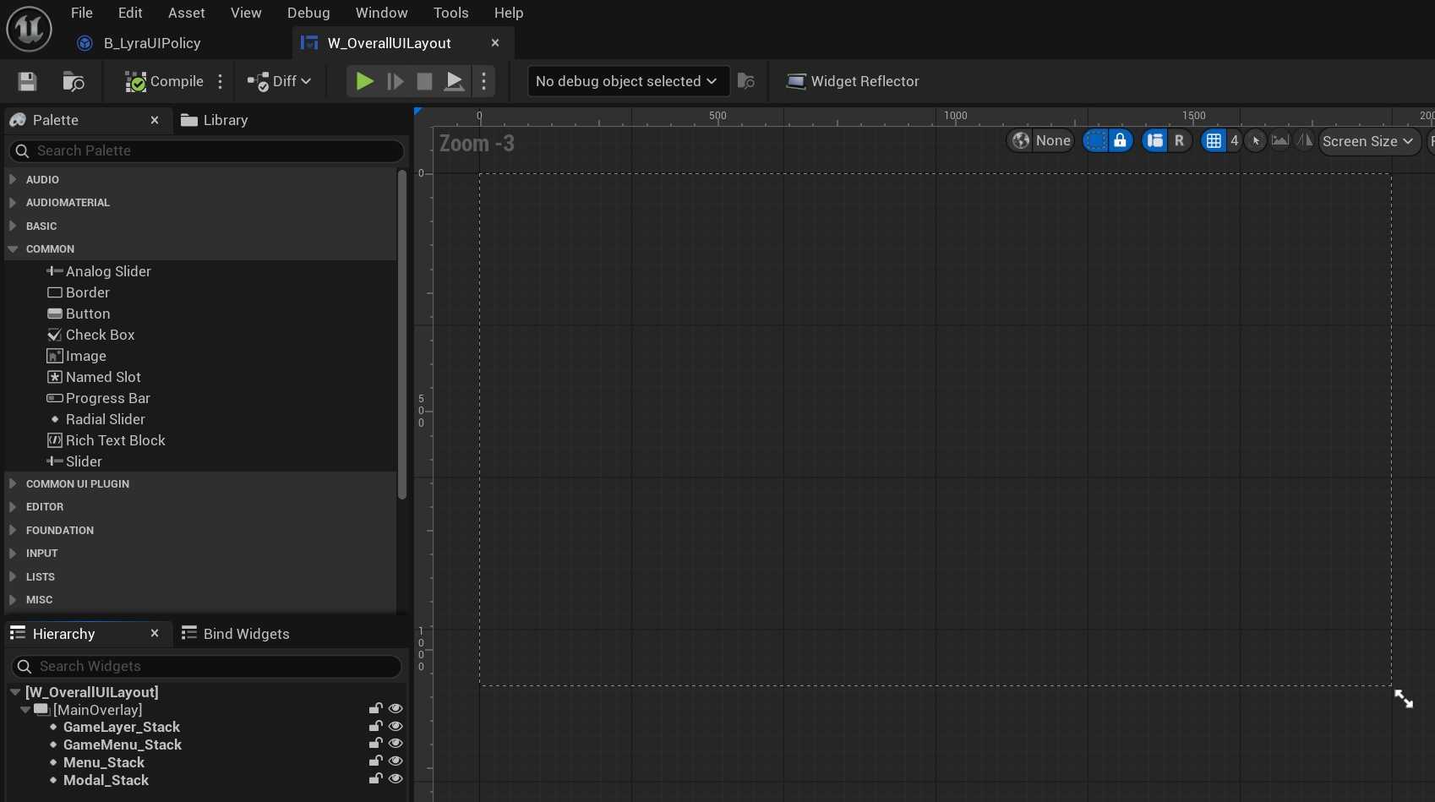Open the Widget Reflector tool

pyautogui.click(x=852, y=81)
